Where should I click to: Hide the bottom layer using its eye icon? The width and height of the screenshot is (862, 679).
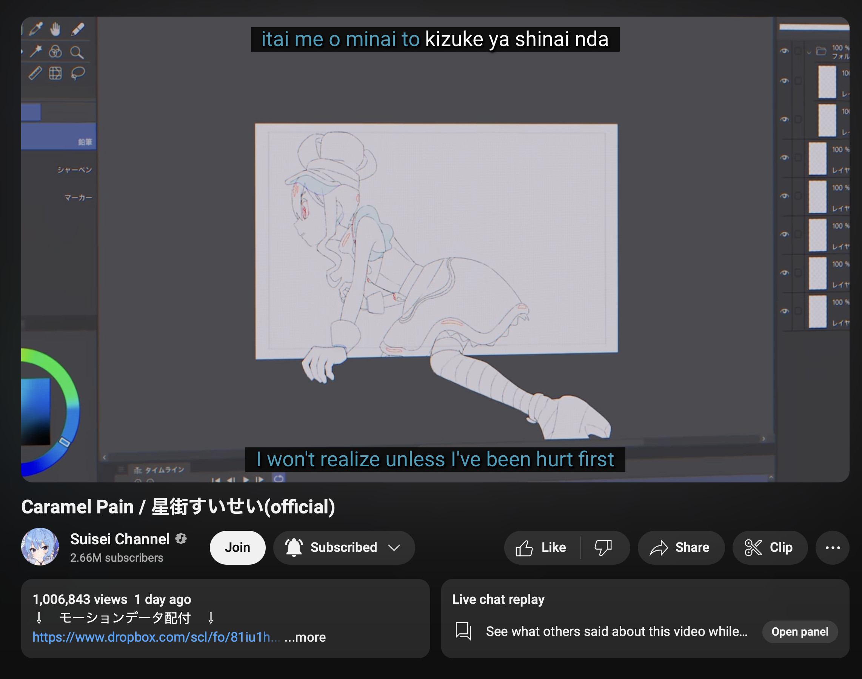(x=784, y=311)
